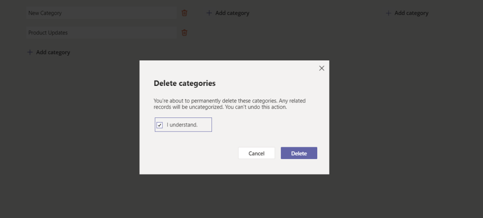Click the plus icon under Product Updates

(30, 52)
